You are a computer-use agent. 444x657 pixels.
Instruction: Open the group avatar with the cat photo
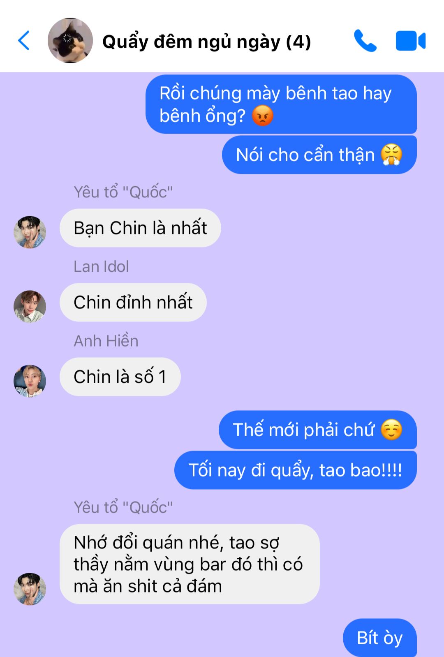click(70, 40)
